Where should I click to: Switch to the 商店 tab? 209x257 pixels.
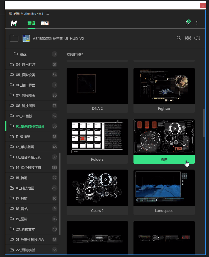coord(45,23)
